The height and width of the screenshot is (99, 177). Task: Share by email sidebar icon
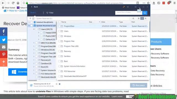click(4, 47)
